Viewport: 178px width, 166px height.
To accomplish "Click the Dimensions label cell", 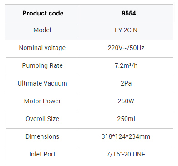I will (x=42, y=136).
